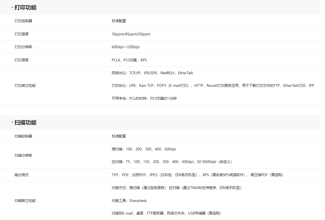
Task: Click the 扫描功能 section heading
Action: click(25, 122)
